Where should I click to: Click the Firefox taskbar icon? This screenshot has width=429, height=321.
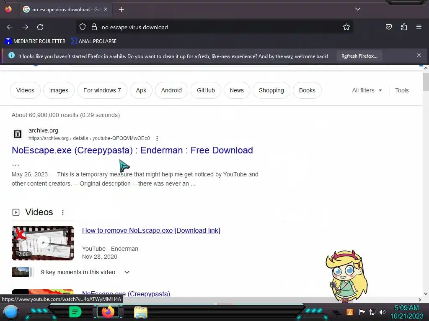point(108,312)
